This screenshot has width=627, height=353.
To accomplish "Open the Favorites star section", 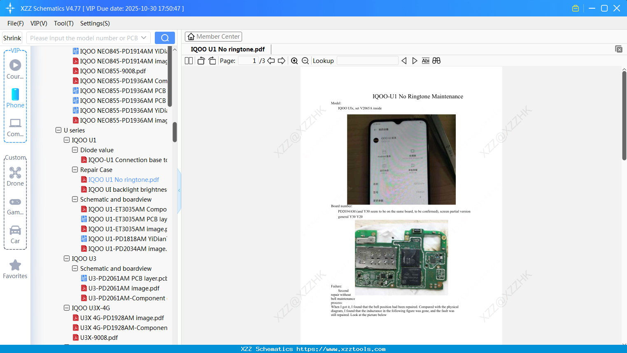I will pyautogui.click(x=15, y=269).
